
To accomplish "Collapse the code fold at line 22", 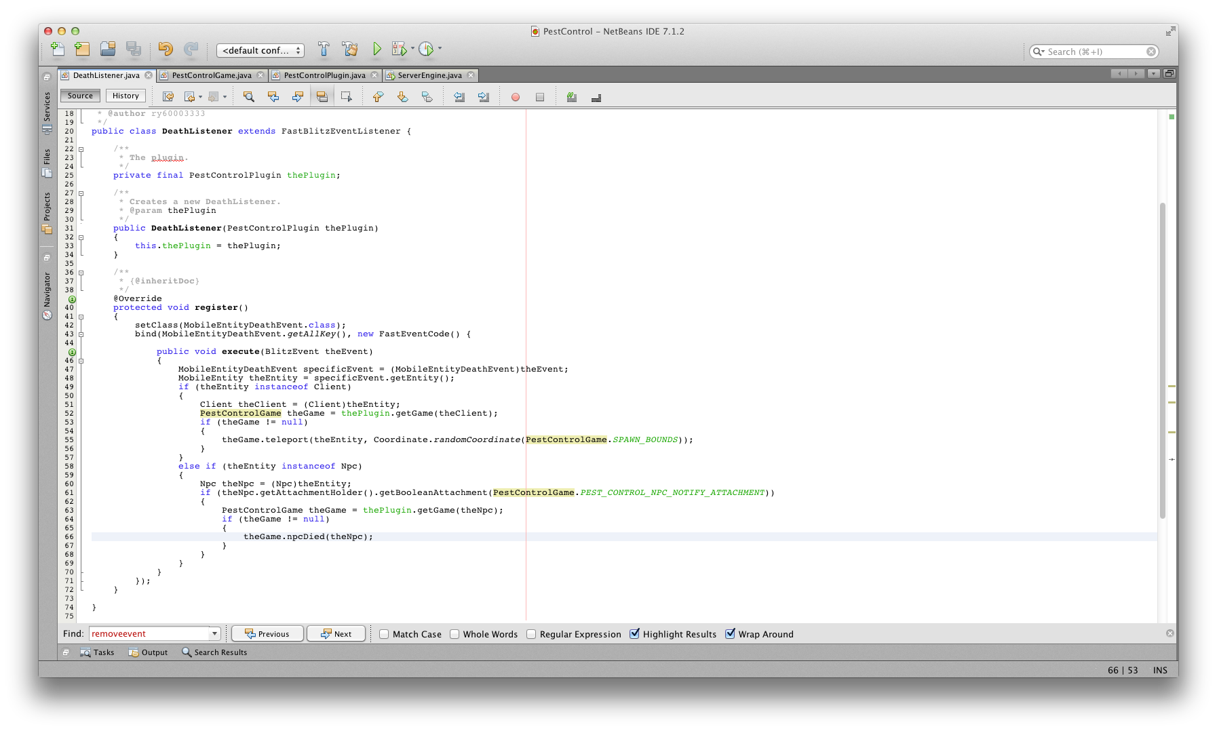I will [x=81, y=149].
